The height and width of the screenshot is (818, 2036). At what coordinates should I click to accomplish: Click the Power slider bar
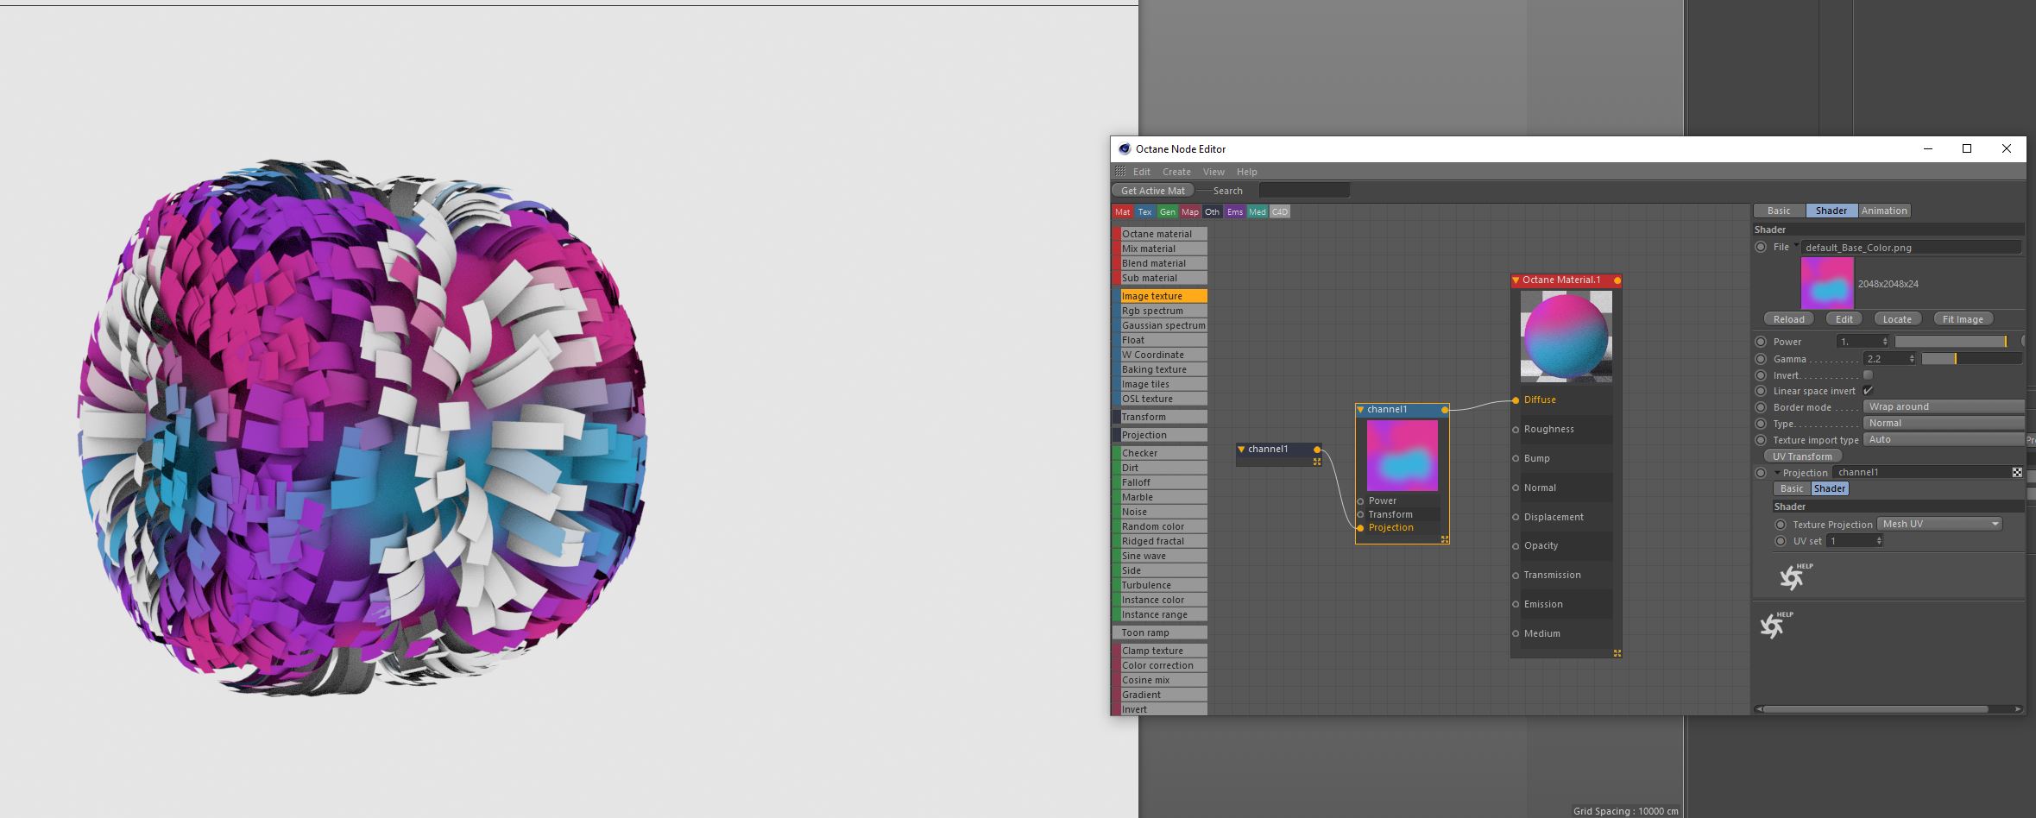point(1951,342)
